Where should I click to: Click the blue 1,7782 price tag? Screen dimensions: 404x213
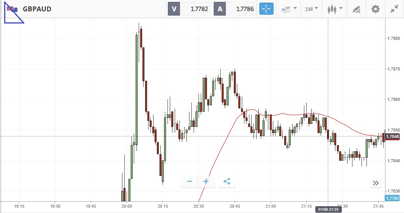coord(392,198)
